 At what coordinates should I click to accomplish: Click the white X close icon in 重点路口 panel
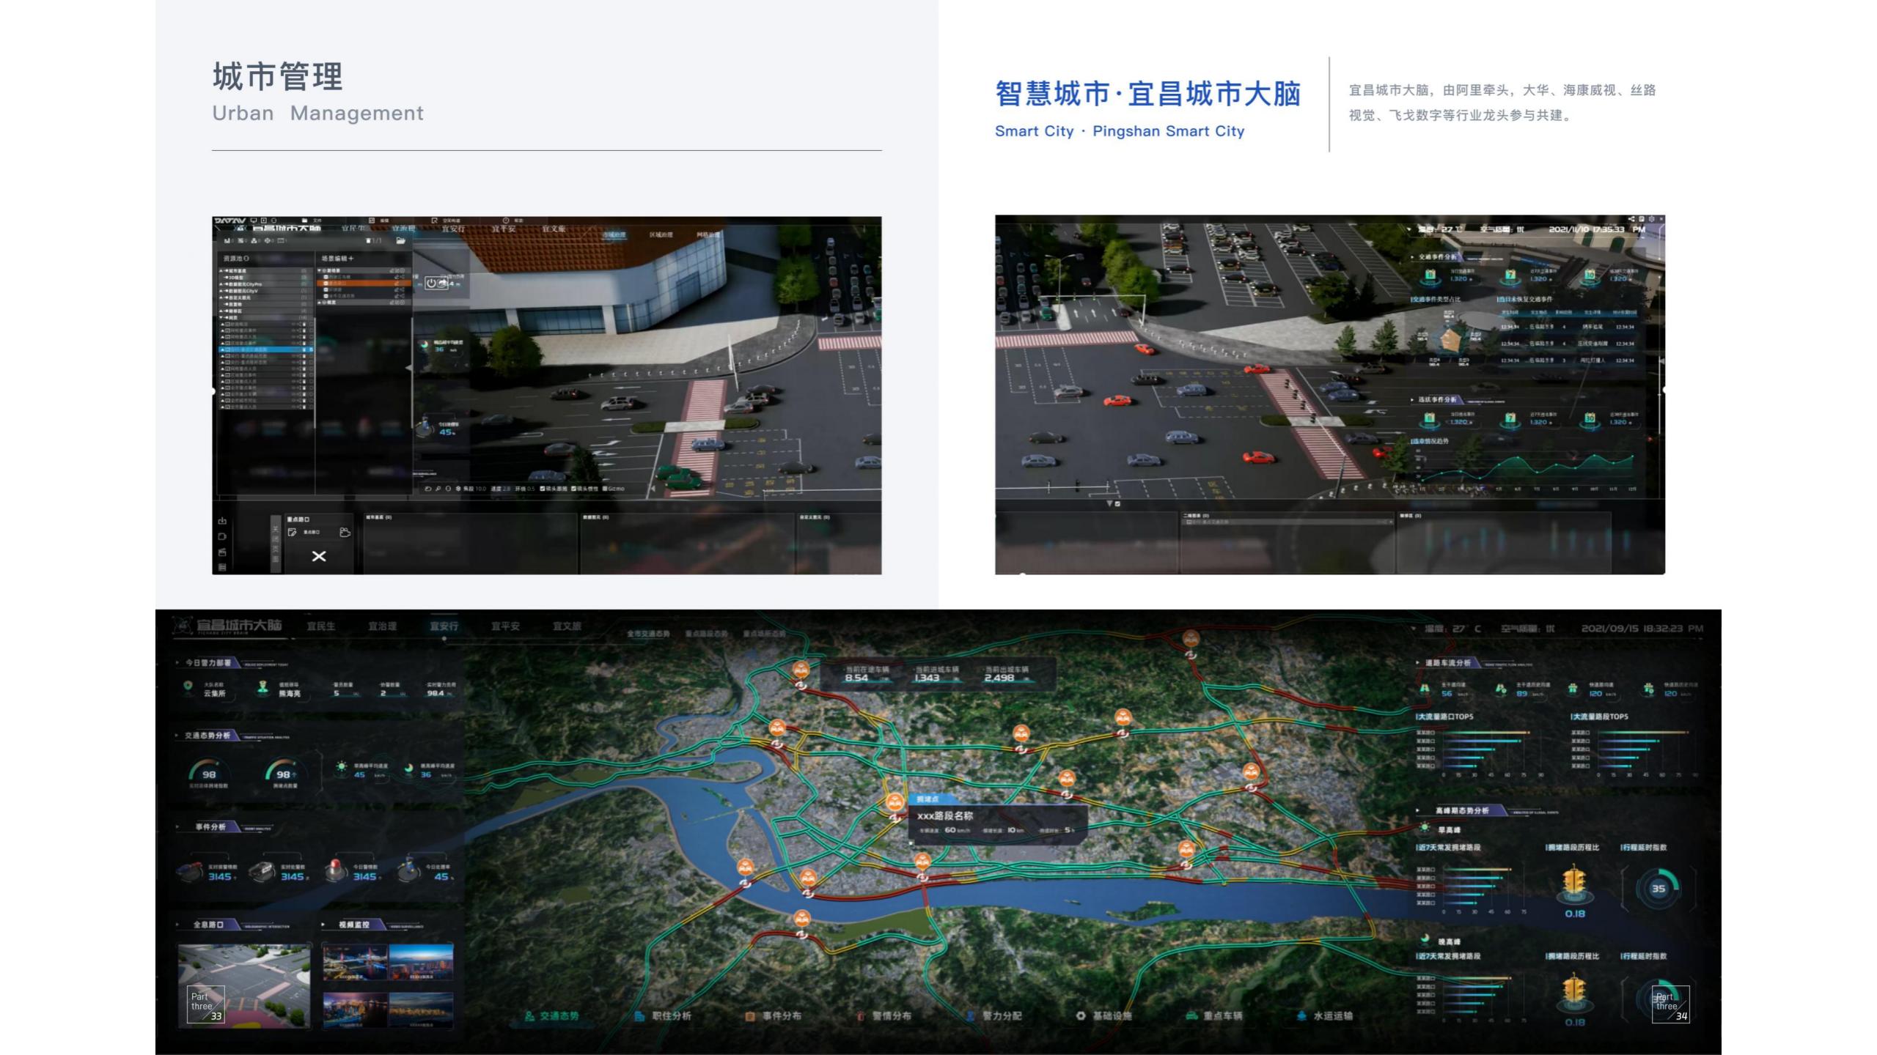(x=319, y=557)
